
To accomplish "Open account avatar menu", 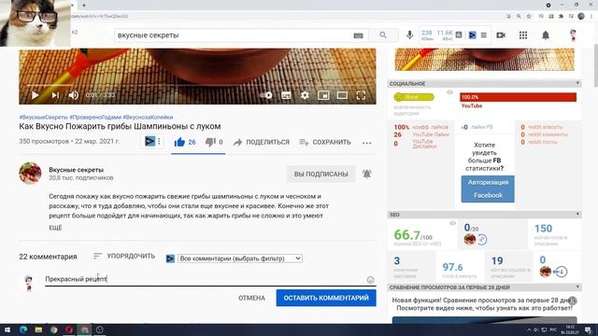I will (573, 35).
